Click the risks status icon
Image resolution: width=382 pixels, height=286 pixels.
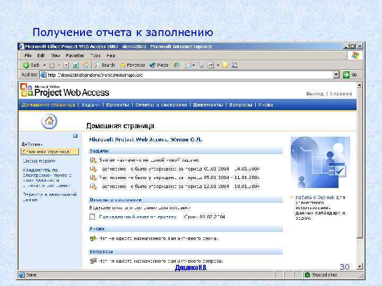[x=93, y=238]
